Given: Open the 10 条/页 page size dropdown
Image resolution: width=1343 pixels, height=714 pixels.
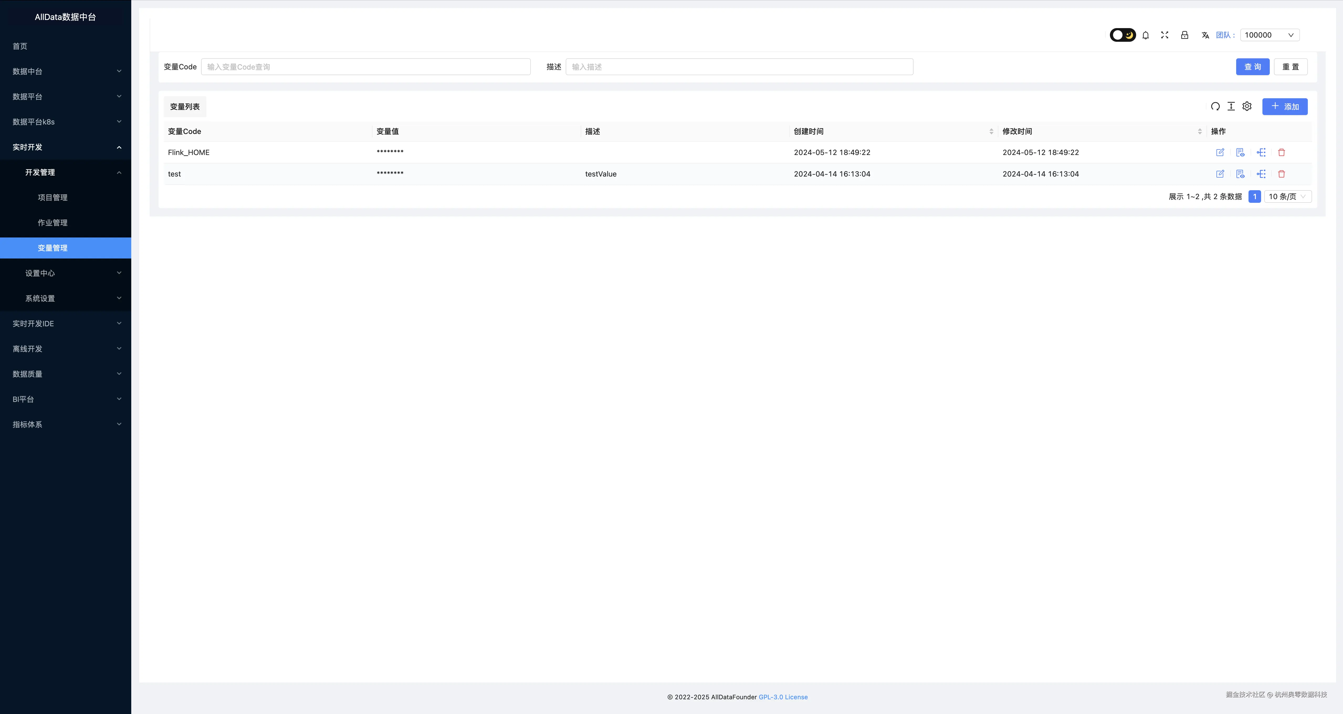Looking at the screenshot, I should tap(1287, 196).
